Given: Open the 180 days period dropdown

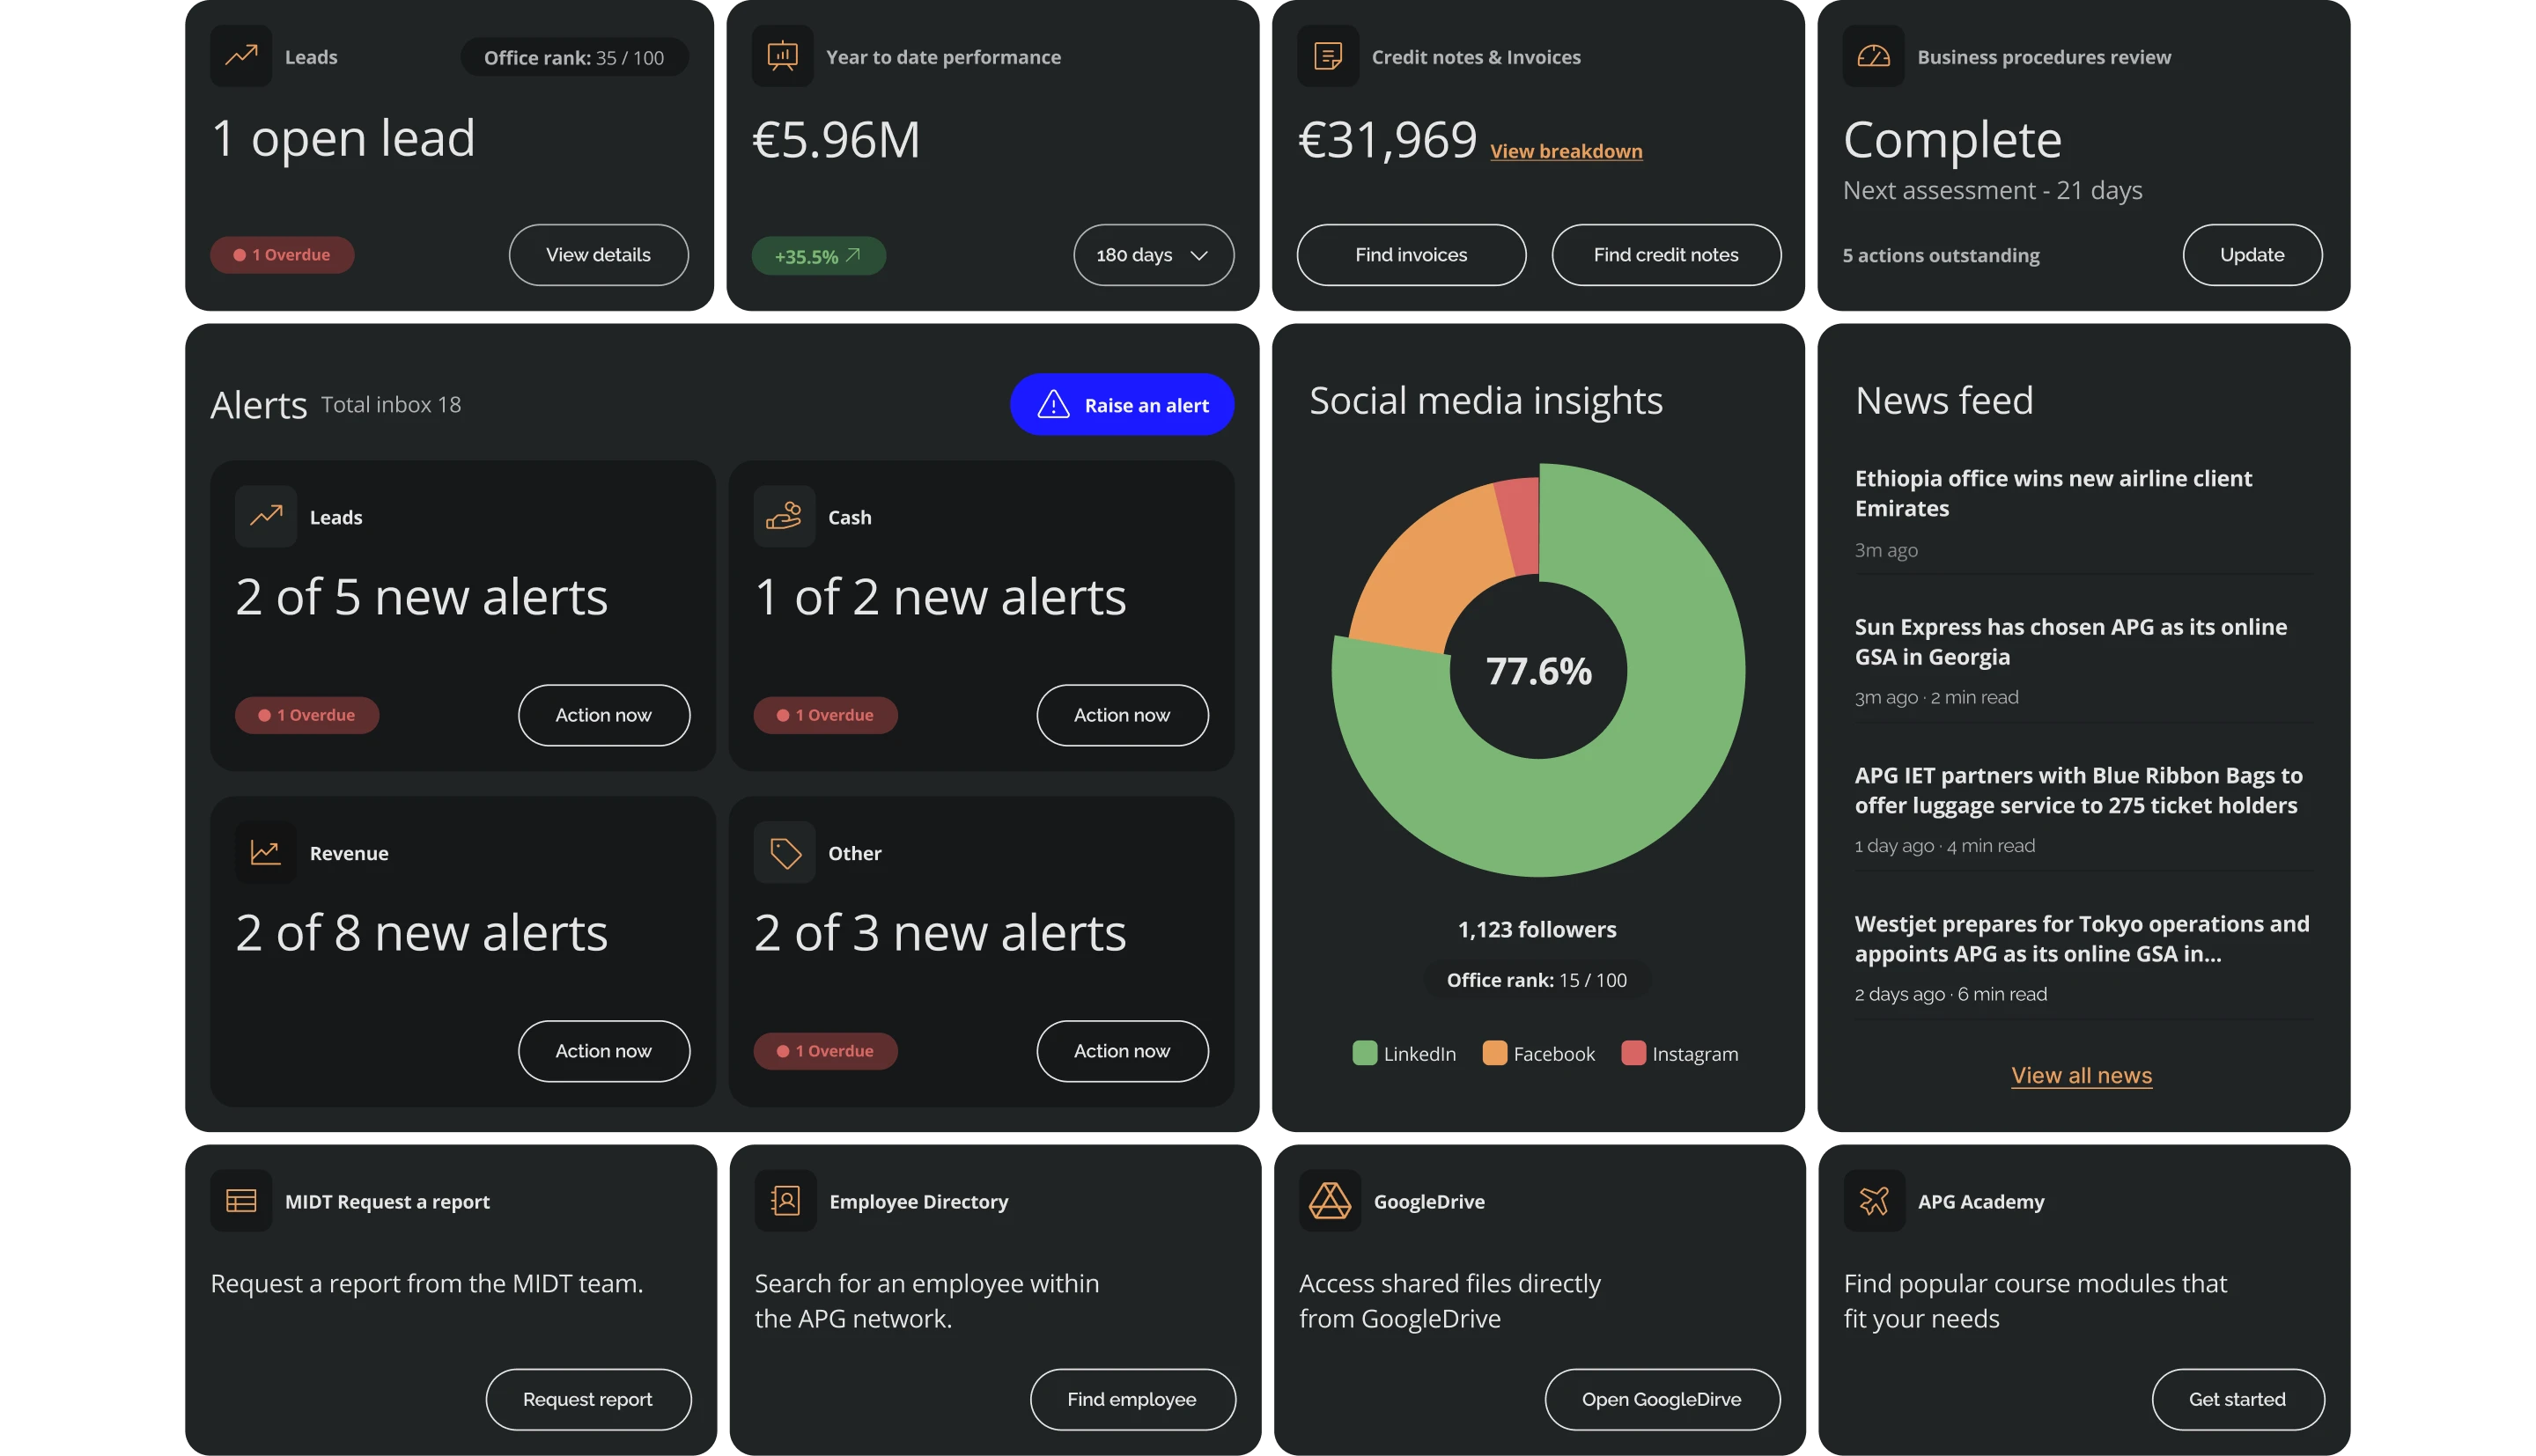Looking at the screenshot, I should point(1153,255).
